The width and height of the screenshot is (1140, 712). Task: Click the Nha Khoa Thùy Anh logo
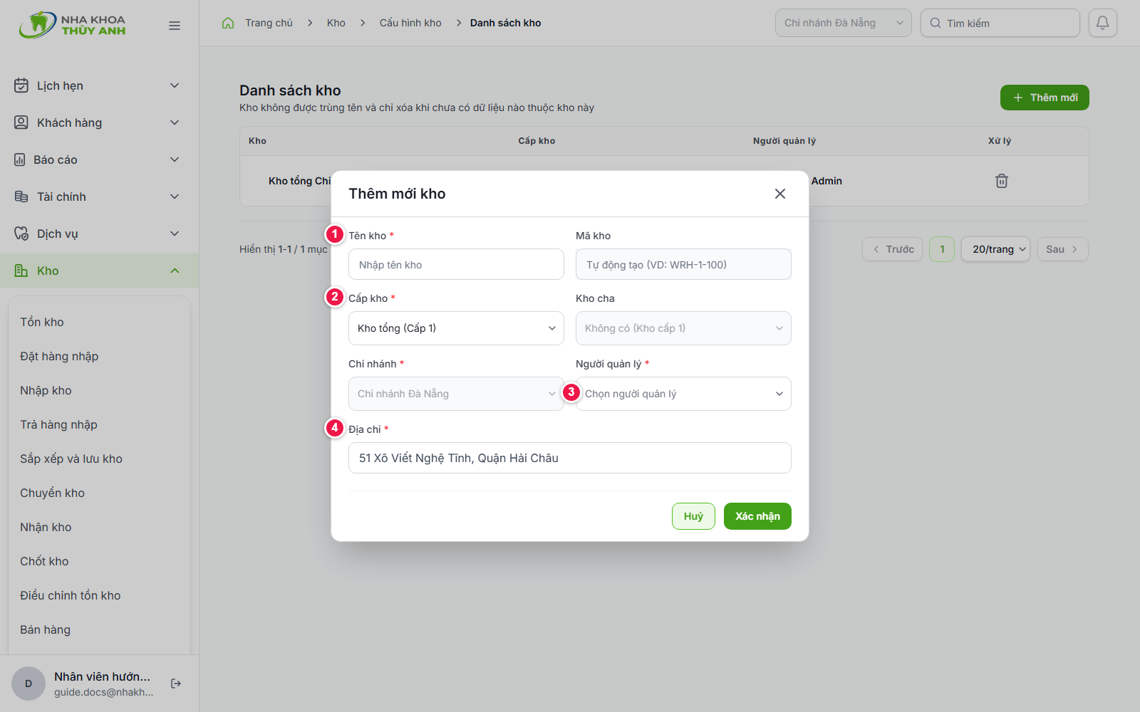[x=72, y=25]
